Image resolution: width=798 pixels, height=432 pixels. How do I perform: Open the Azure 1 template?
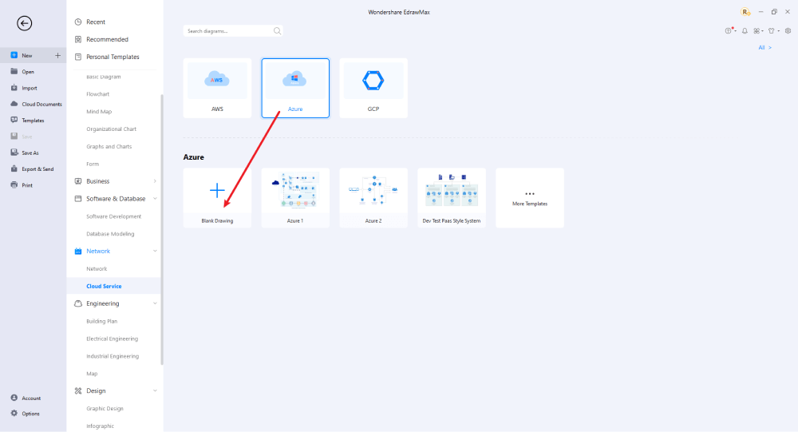295,198
